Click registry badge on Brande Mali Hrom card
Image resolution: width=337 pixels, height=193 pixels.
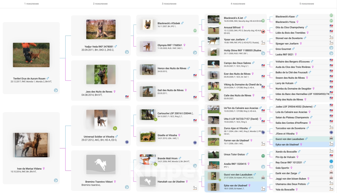pyautogui.click(x=195, y=165)
